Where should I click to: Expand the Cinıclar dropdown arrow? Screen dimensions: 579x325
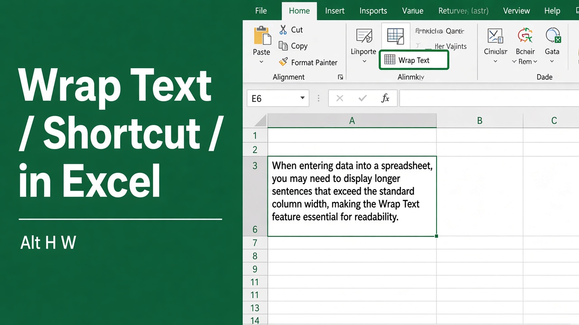point(495,61)
